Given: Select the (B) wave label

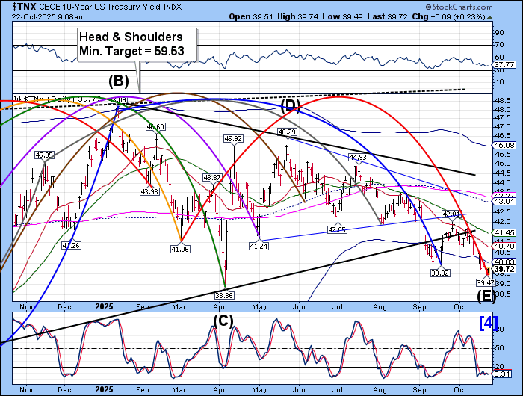Looking at the screenshot, I should (x=117, y=81).
